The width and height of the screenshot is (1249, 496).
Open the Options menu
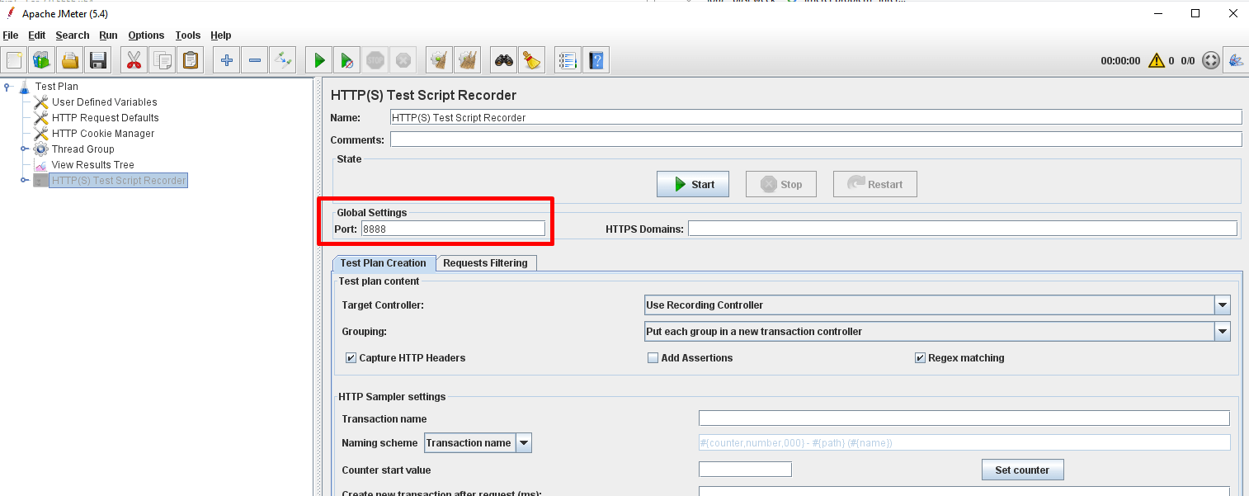click(146, 35)
